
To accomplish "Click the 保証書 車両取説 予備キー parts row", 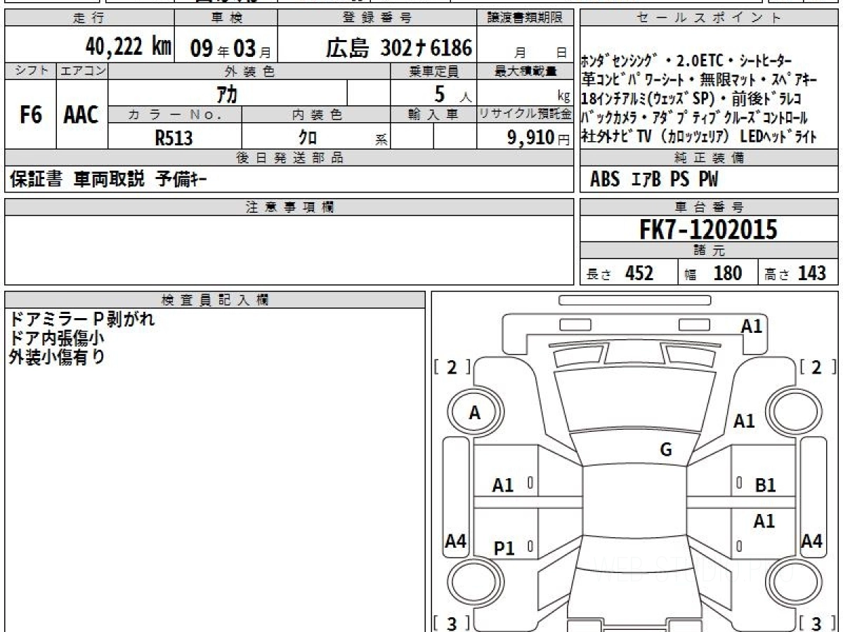I will click(108, 180).
